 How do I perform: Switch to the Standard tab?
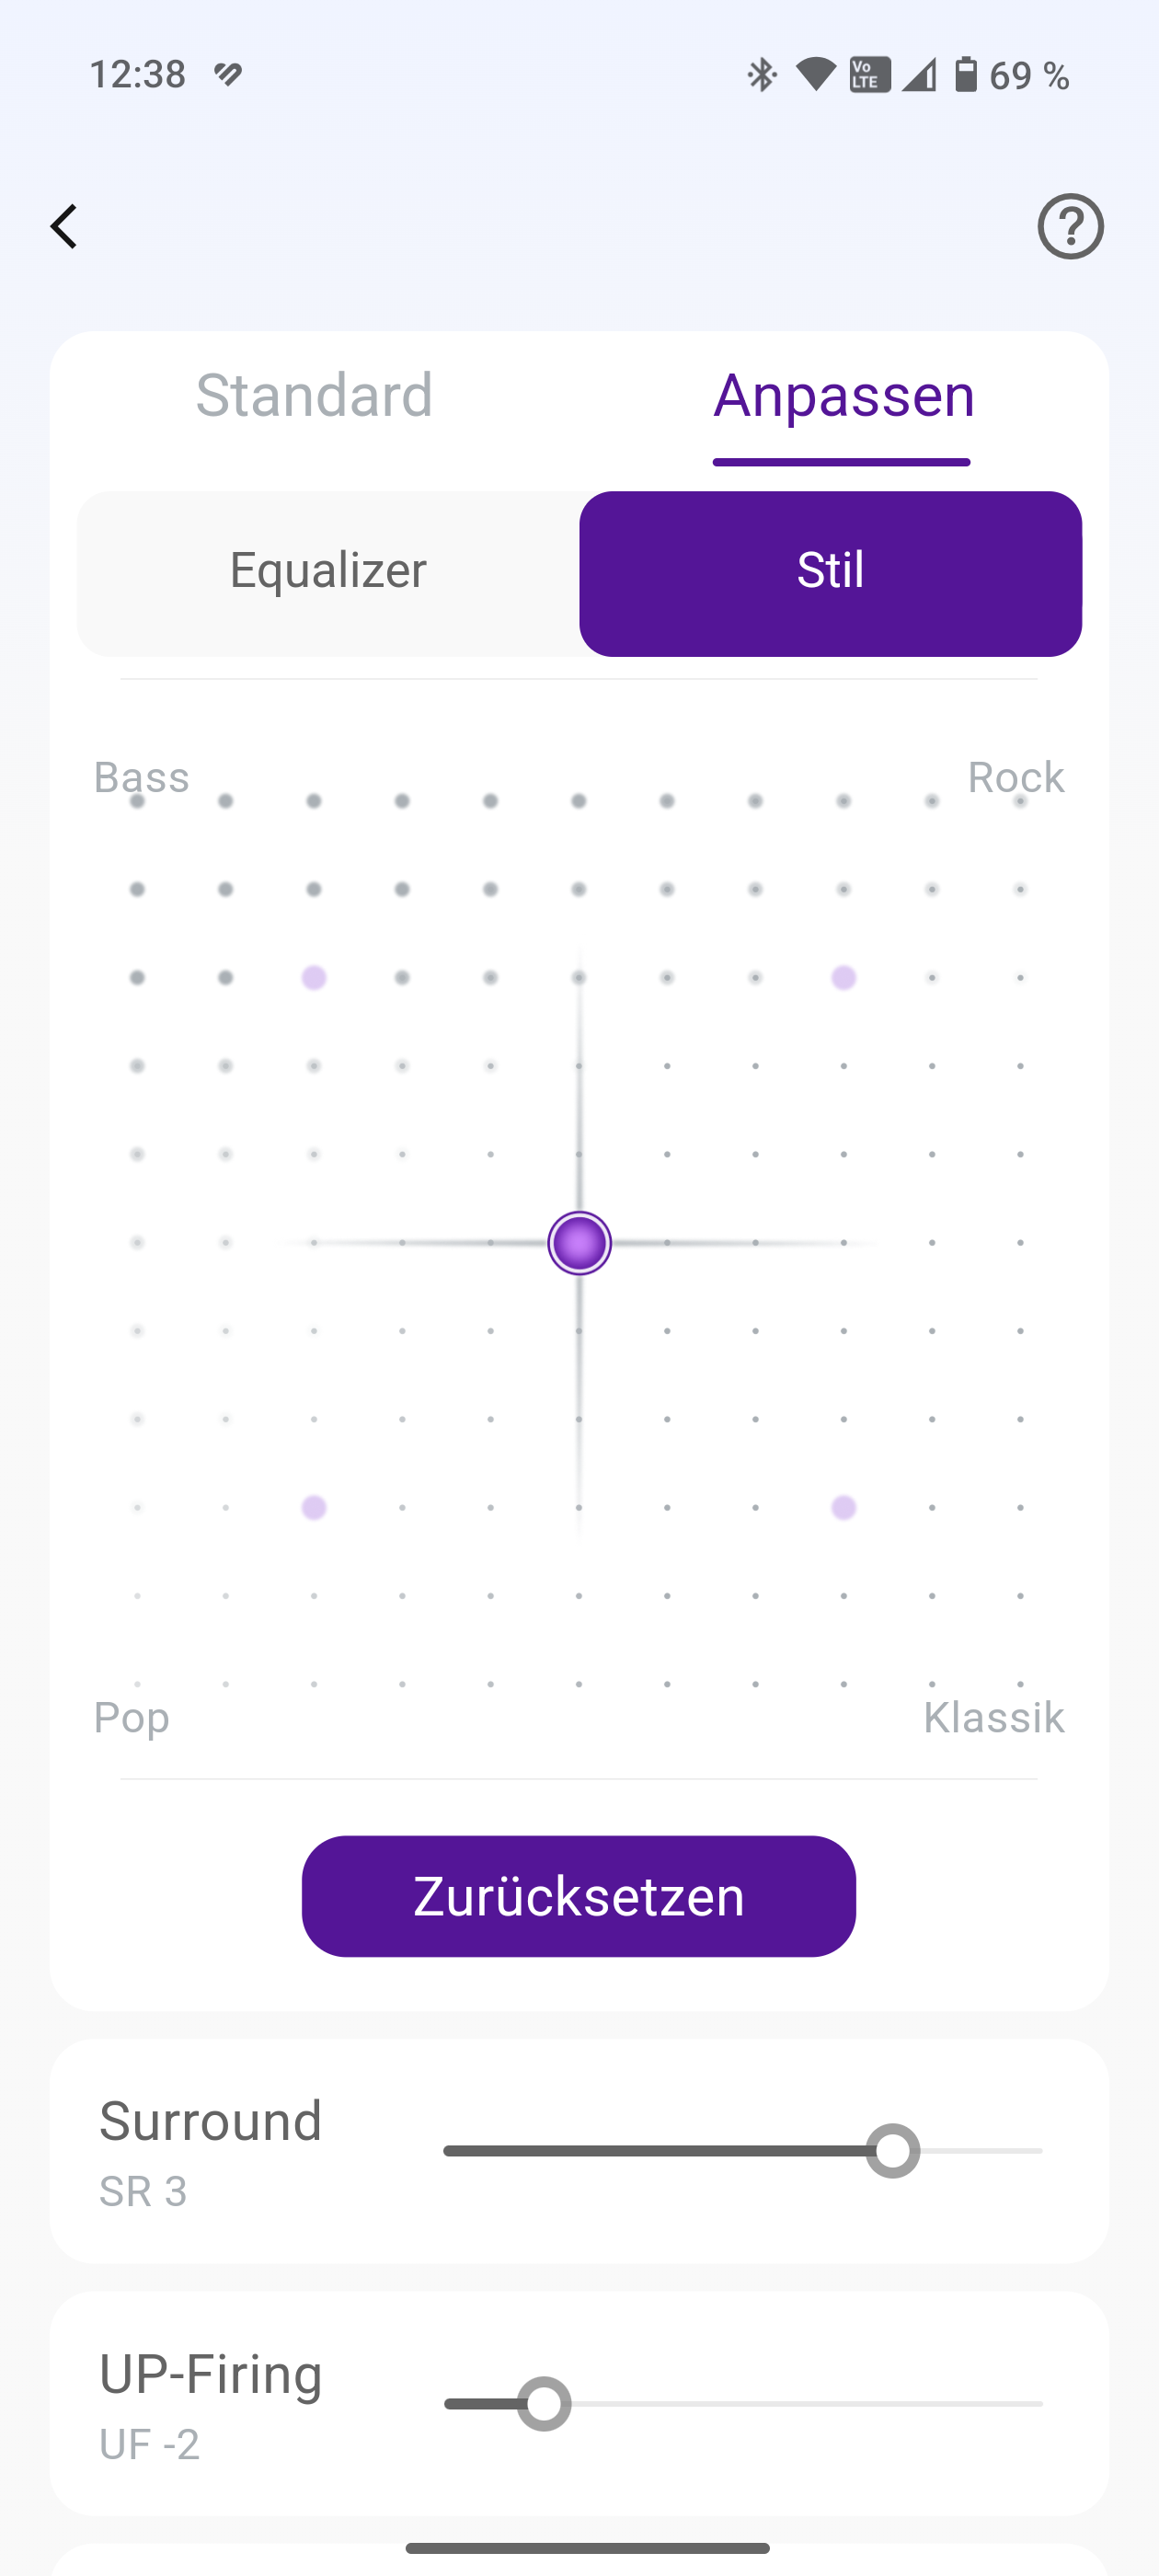coord(314,395)
